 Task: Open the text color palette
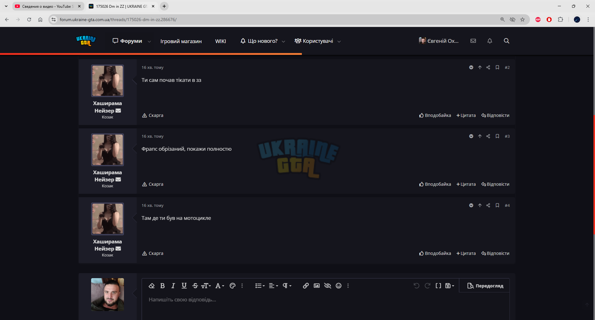232,286
